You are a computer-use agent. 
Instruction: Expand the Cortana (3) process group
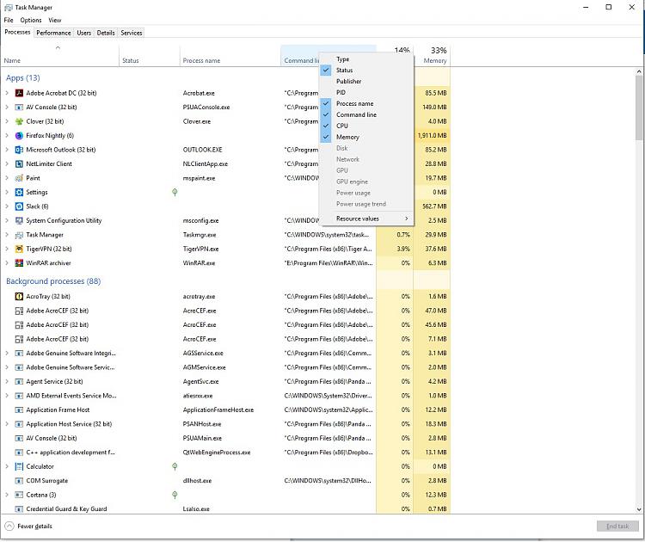pos(7,495)
